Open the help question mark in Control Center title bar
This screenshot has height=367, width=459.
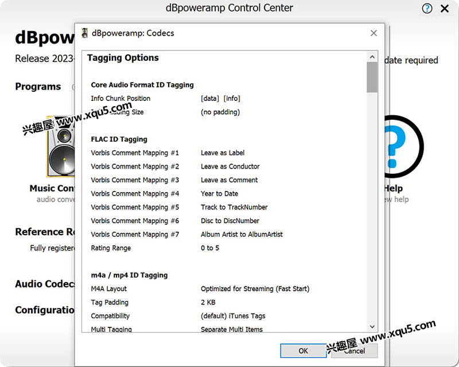click(427, 9)
